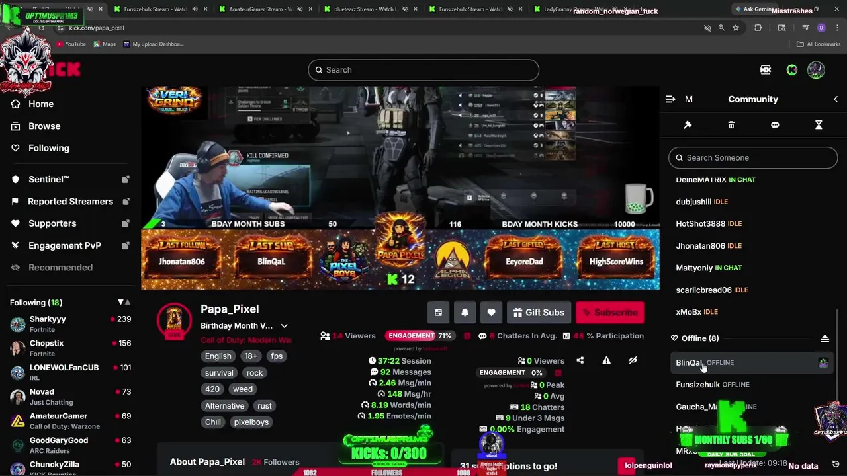Select user Funsizehulk in the Offline list
Screen dimensions: 847x476
coord(750,385)
